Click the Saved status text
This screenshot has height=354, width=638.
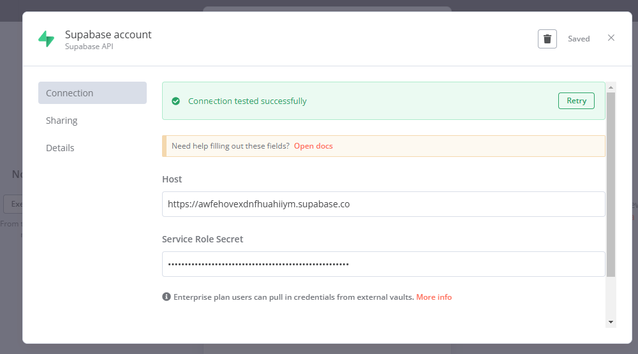click(579, 39)
